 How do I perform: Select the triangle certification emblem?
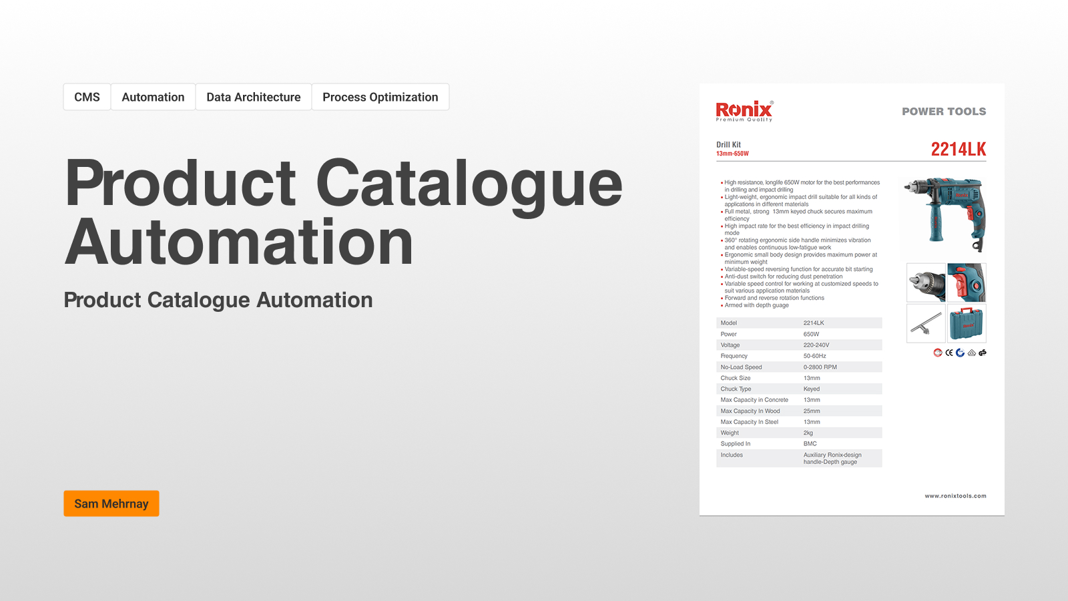(972, 353)
